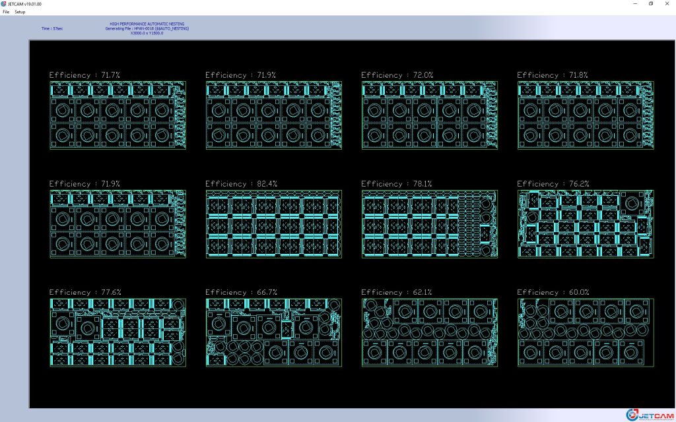The image size is (676, 422).
Task: Choose the 71.7% efficiency nesting sheet
Action: coord(118,115)
